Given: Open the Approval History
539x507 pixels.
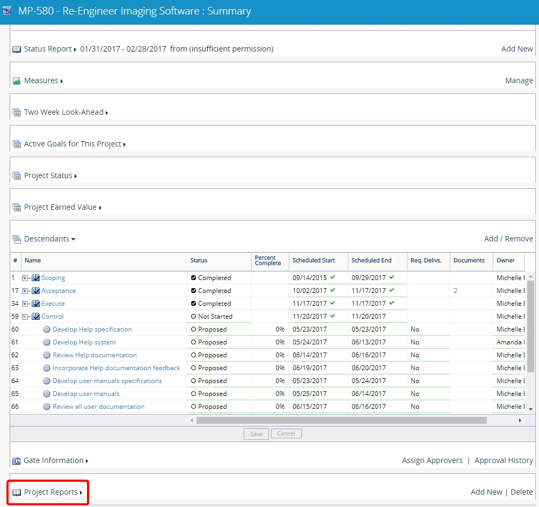Looking at the screenshot, I should pyautogui.click(x=504, y=460).
